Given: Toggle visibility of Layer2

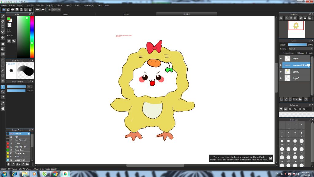Looking at the screenshot, I should 281,72.
